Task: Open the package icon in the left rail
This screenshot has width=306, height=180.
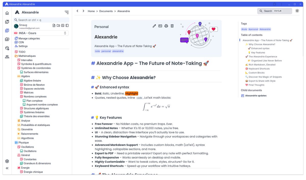Action: click(x=7, y=48)
